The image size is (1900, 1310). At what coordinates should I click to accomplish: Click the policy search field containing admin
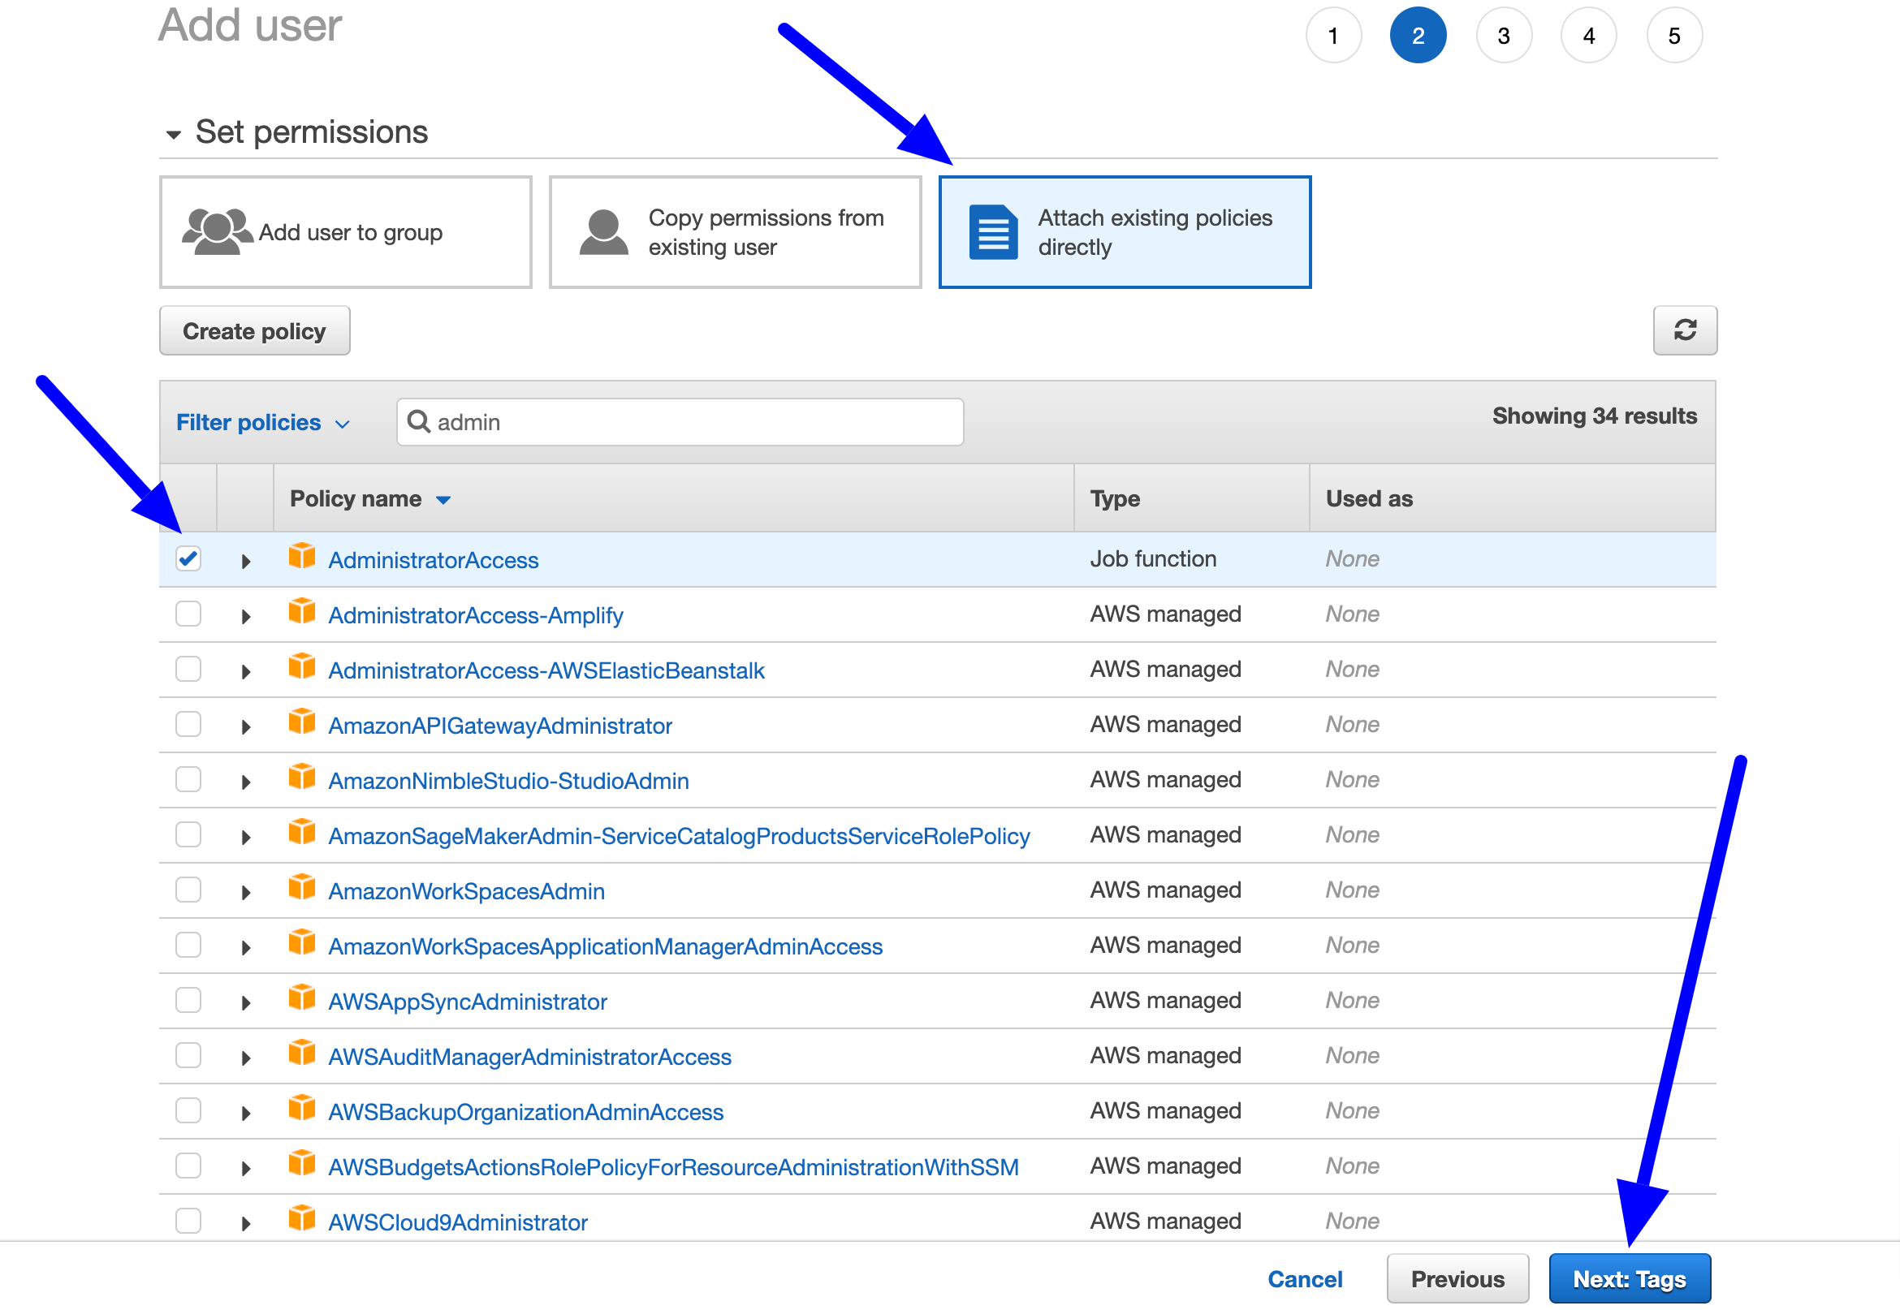click(x=680, y=422)
